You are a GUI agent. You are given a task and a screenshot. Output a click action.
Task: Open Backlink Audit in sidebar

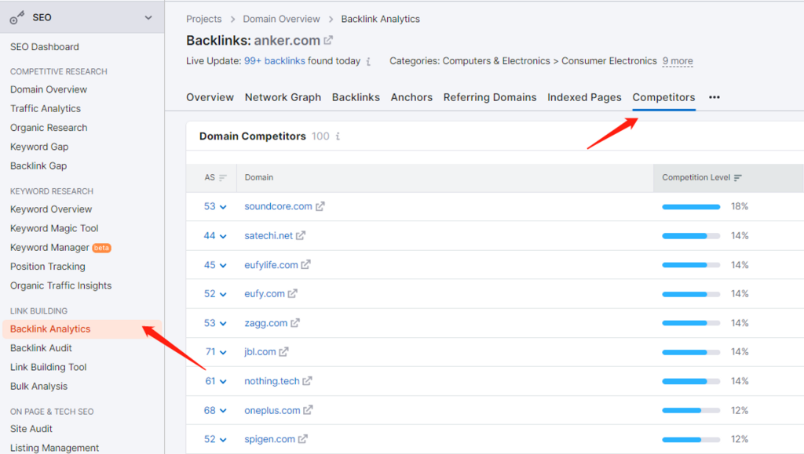point(41,348)
